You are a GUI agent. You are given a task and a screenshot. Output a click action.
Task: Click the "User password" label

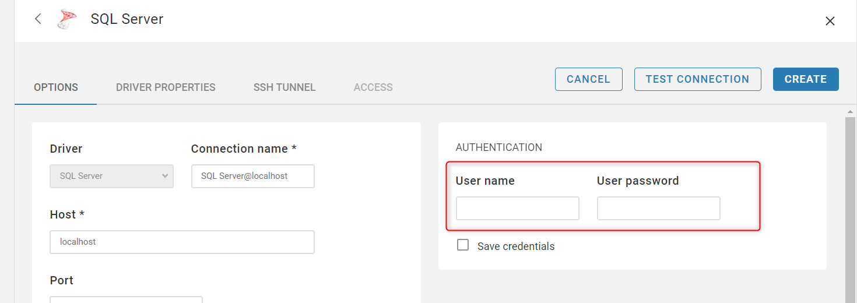(638, 181)
